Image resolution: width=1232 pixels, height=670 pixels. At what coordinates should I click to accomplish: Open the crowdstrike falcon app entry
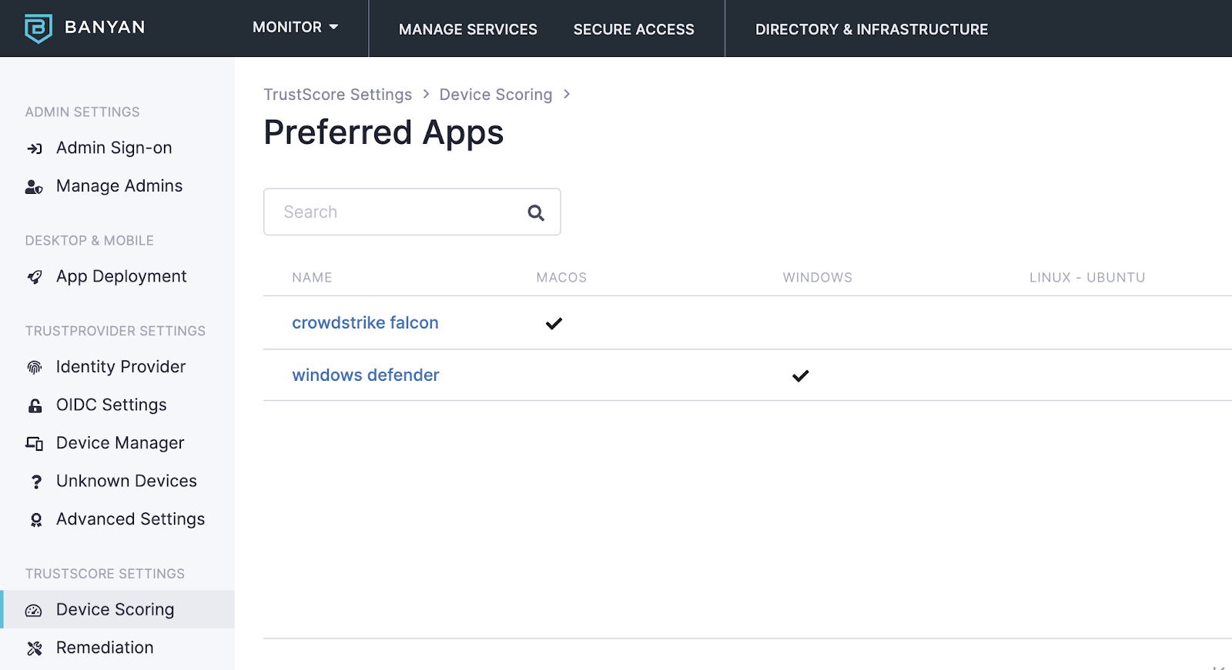[x=365, y=323]
